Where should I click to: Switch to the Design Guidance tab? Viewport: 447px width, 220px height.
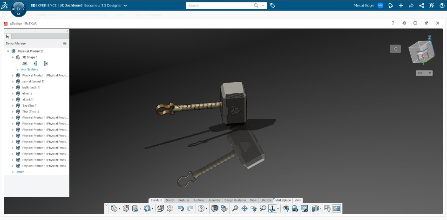pos(235,201)
